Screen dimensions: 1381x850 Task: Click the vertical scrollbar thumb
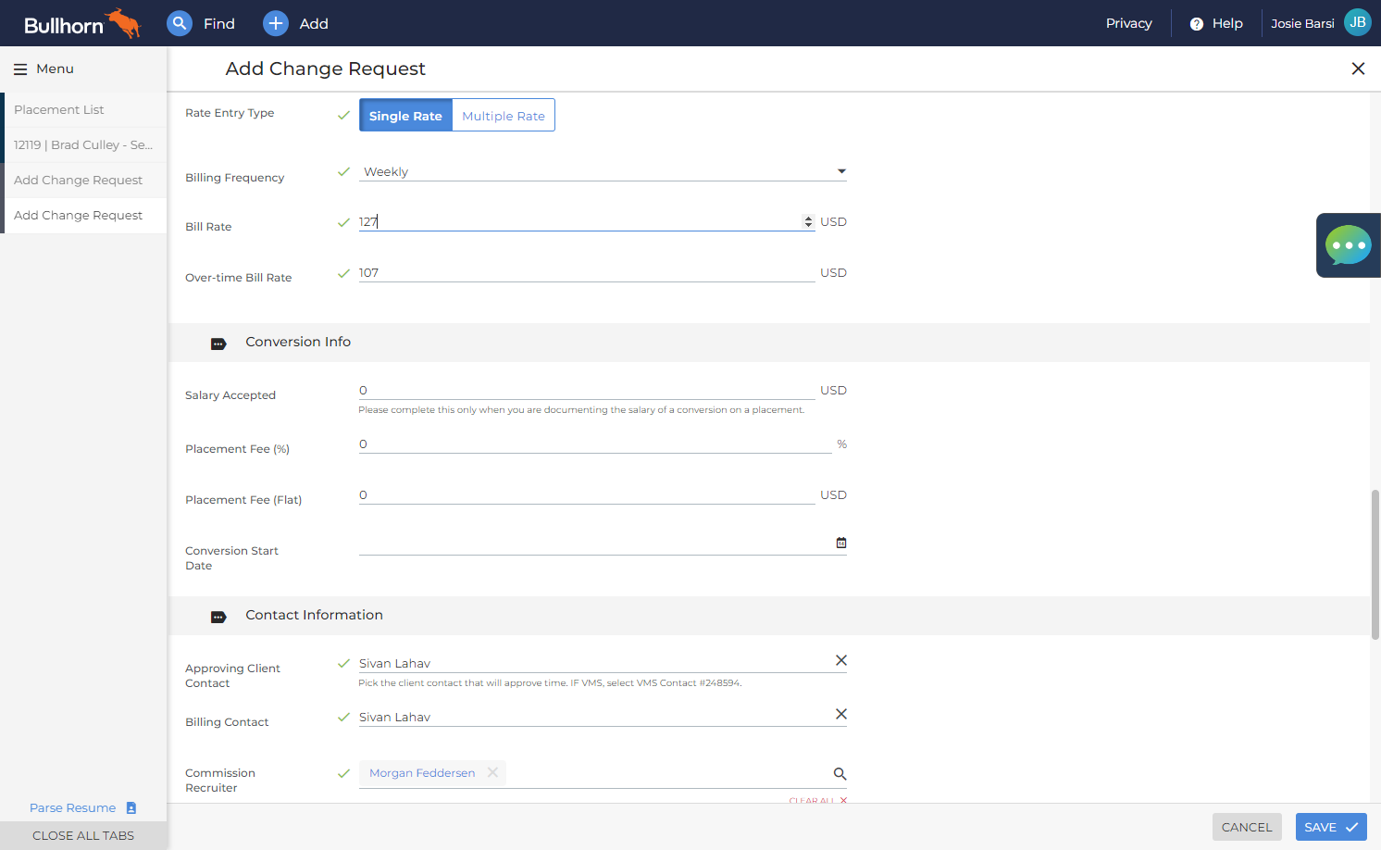(x=1375, y=564)
